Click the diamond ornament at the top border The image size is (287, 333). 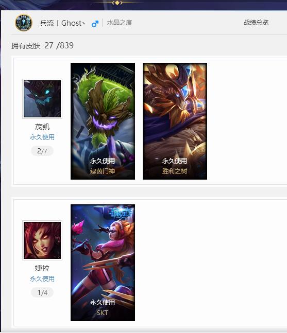pyautogui.click(x=117, y=3)
